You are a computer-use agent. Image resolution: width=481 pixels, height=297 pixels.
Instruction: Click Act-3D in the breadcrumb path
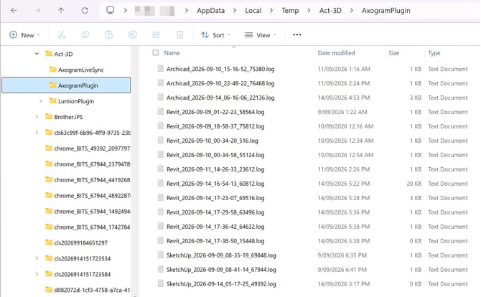(x=330, y=11)
